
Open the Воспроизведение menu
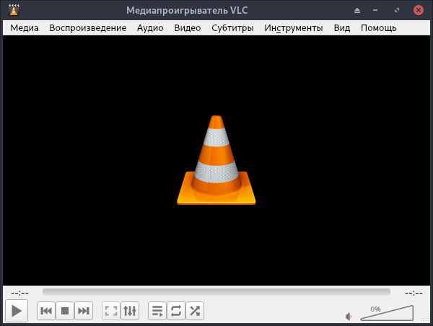coord(88,28)
